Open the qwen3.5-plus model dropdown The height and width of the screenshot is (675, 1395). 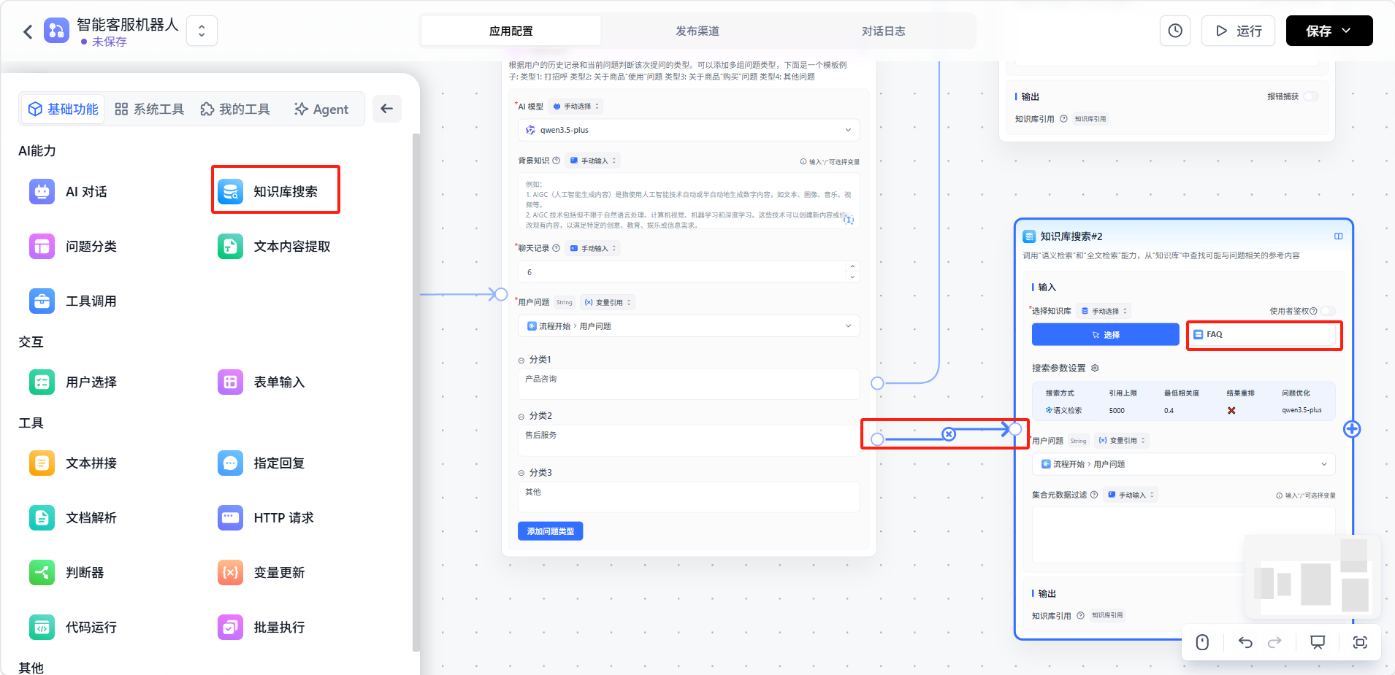688,130
